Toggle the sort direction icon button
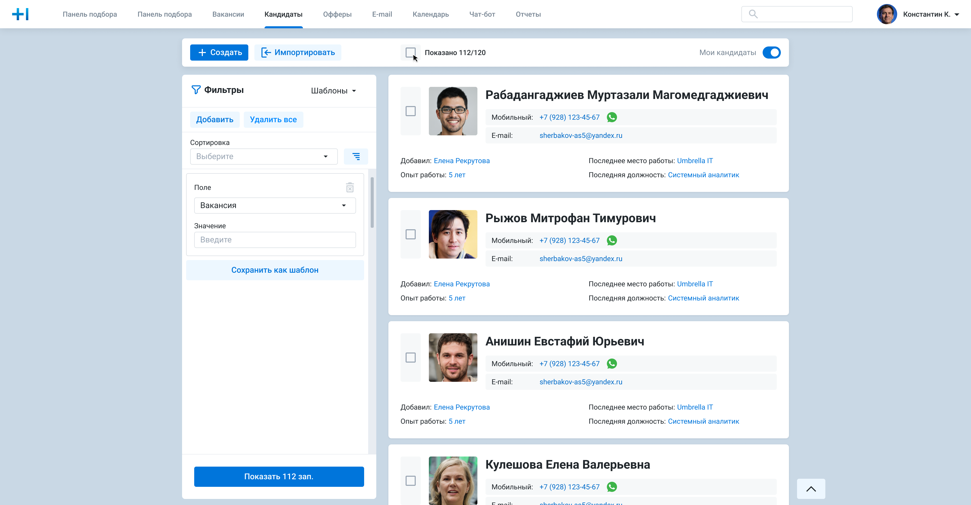The height and width of the screenshot is (505, 971). tap(356, 157)
